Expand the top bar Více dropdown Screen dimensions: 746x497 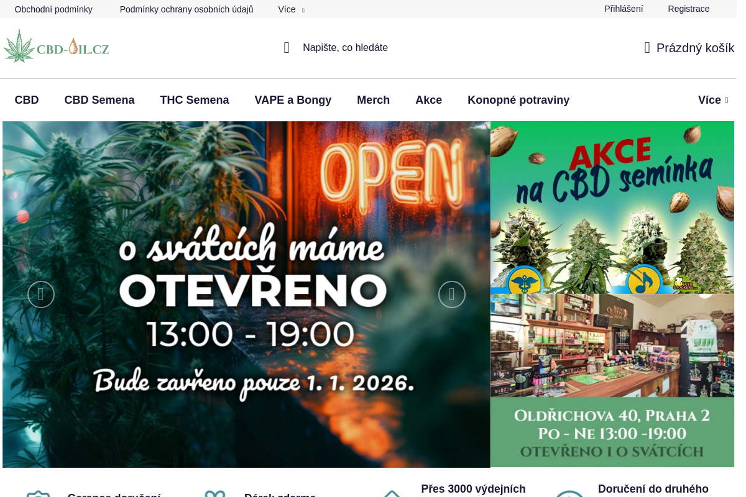tap(291, 9)
